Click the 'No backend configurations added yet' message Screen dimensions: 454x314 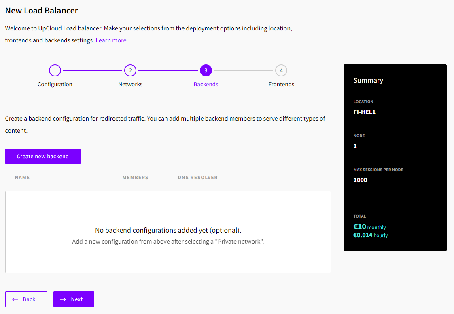click(168, 230)
